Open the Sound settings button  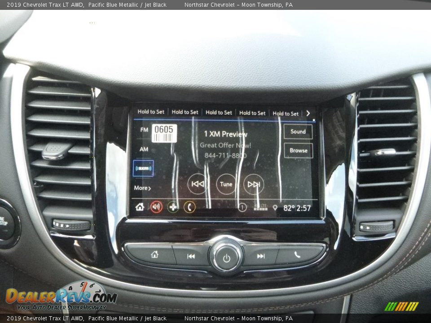pyautogui.click(x=298, y=131)
